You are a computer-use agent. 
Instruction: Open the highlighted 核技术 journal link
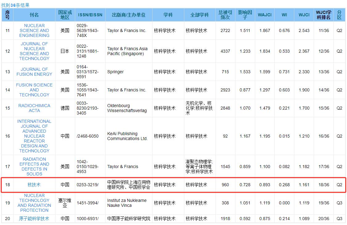34,185
